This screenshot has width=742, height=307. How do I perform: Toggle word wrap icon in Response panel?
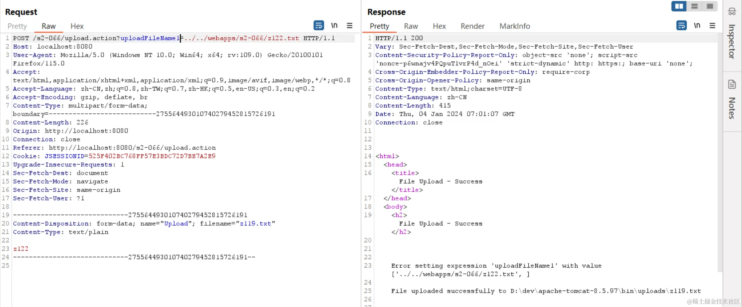[x=681, y=25]
